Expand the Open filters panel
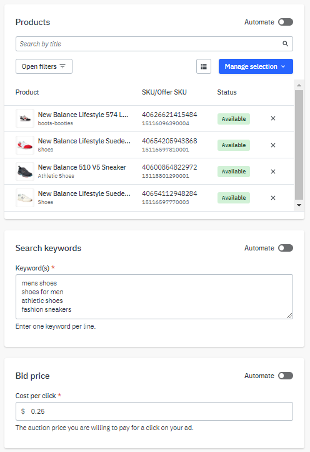The width and height of the screenshot is (310, 452). tap(44, 66)
